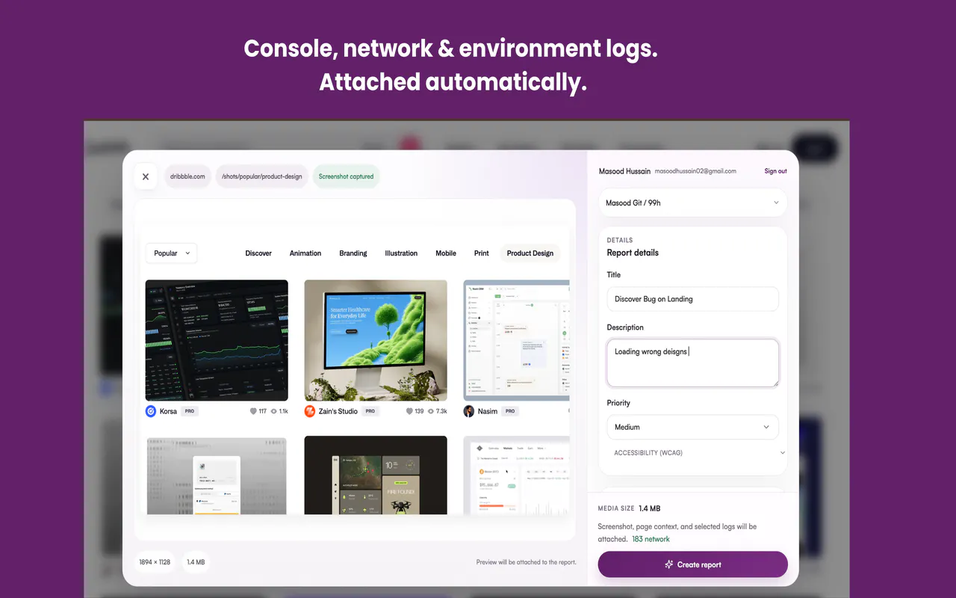Switch to the Discover tab
956x598 pixels.
point(258,253)
